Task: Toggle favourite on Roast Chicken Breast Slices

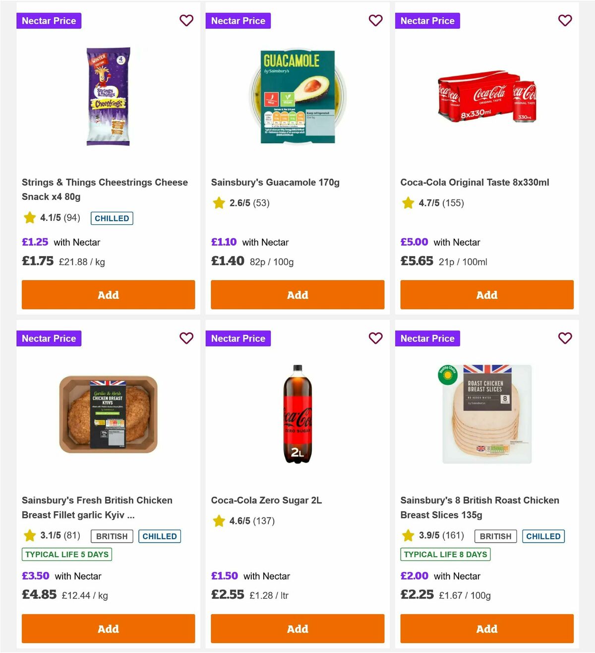Action: click(565, 338)
